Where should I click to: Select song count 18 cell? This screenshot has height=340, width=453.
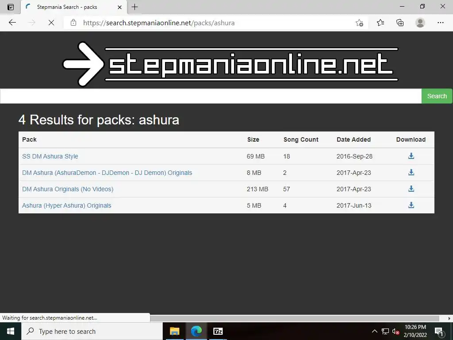(287, 156)
